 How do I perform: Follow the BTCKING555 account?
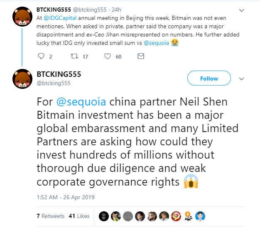(209, 78)
